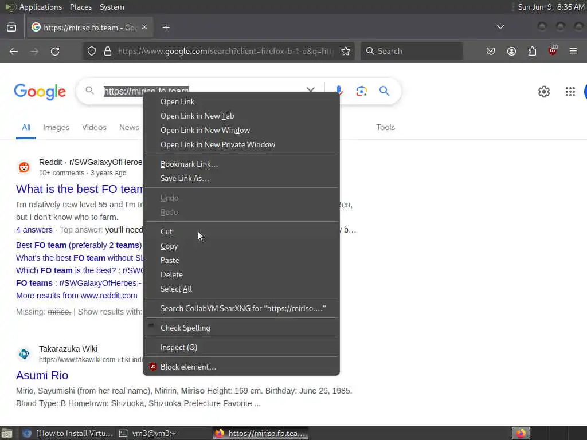
Task: Select Open Link in New Private Window
Action: [x=241, y=144]
